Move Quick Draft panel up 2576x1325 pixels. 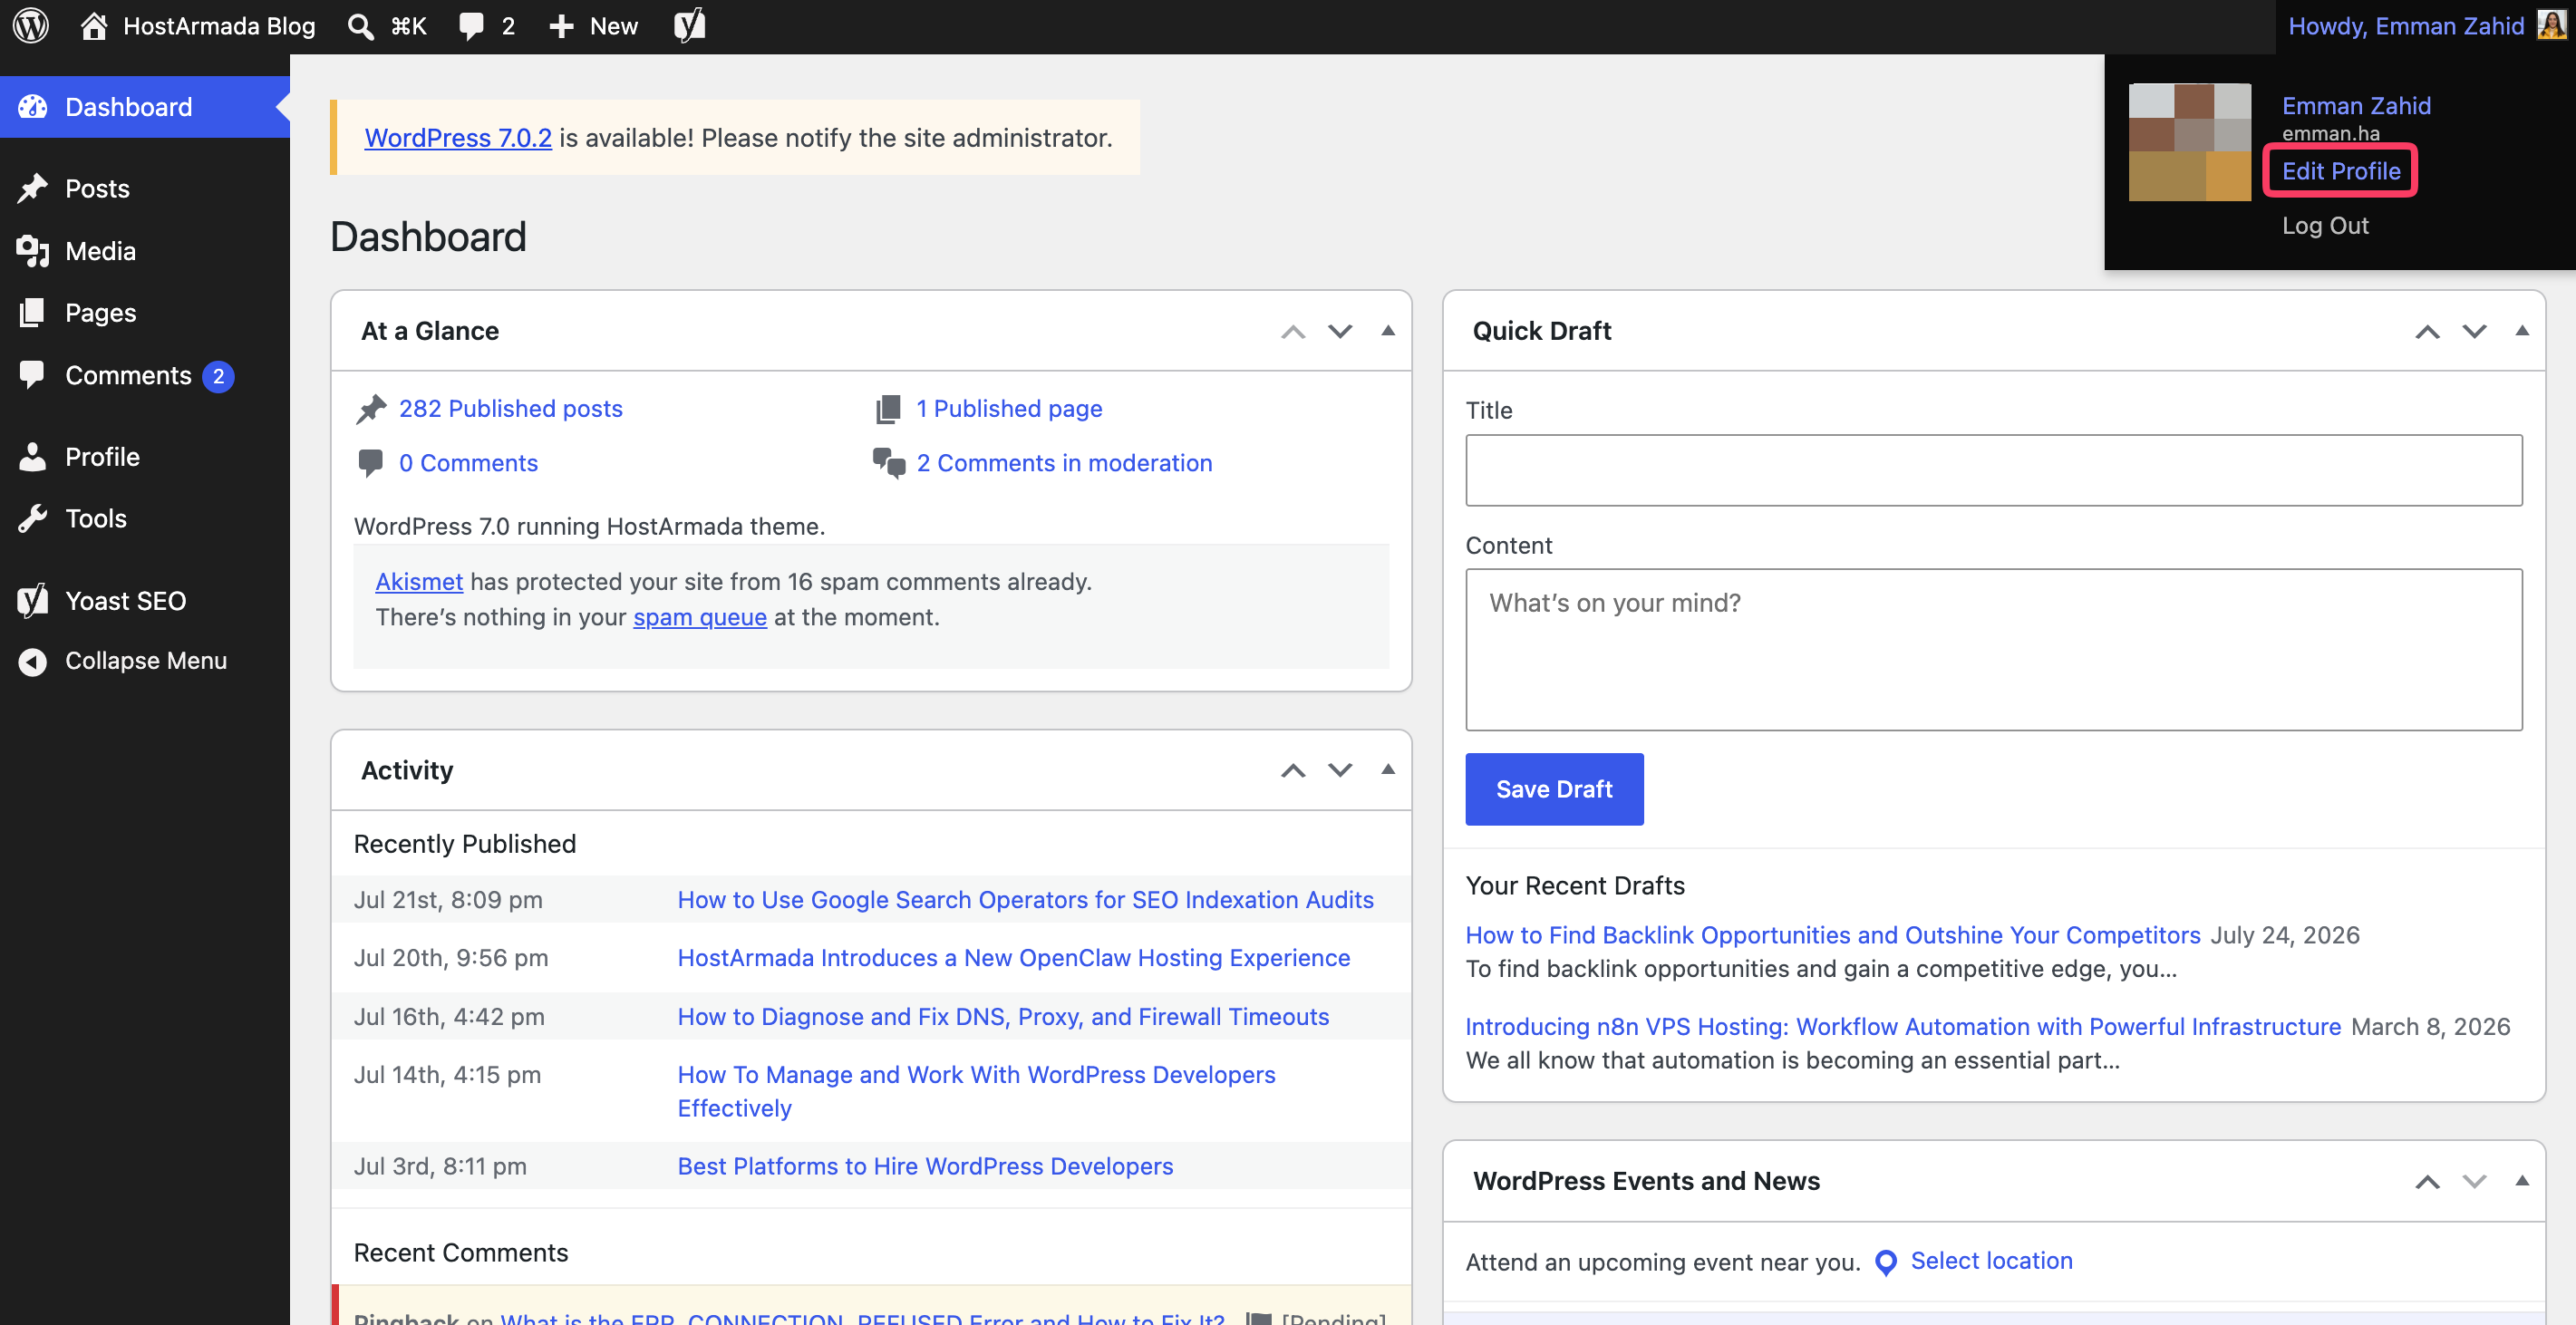pyautogui.click(x=2427, y=331)
